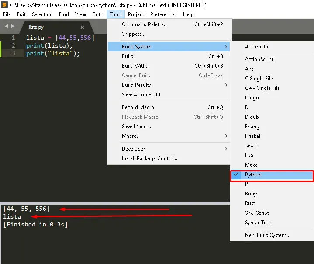Select ActionScript build system
Viewport: 314px width, 264px height.
click(x=272, y=59)
